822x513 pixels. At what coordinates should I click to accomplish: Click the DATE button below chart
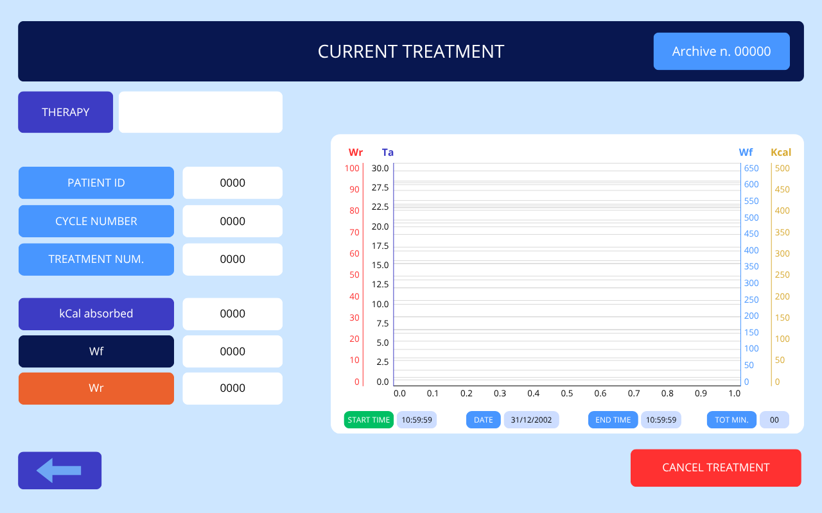tap(483, 420)
